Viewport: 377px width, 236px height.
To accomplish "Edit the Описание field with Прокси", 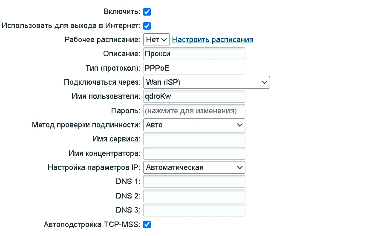I will tap(194, 54).
